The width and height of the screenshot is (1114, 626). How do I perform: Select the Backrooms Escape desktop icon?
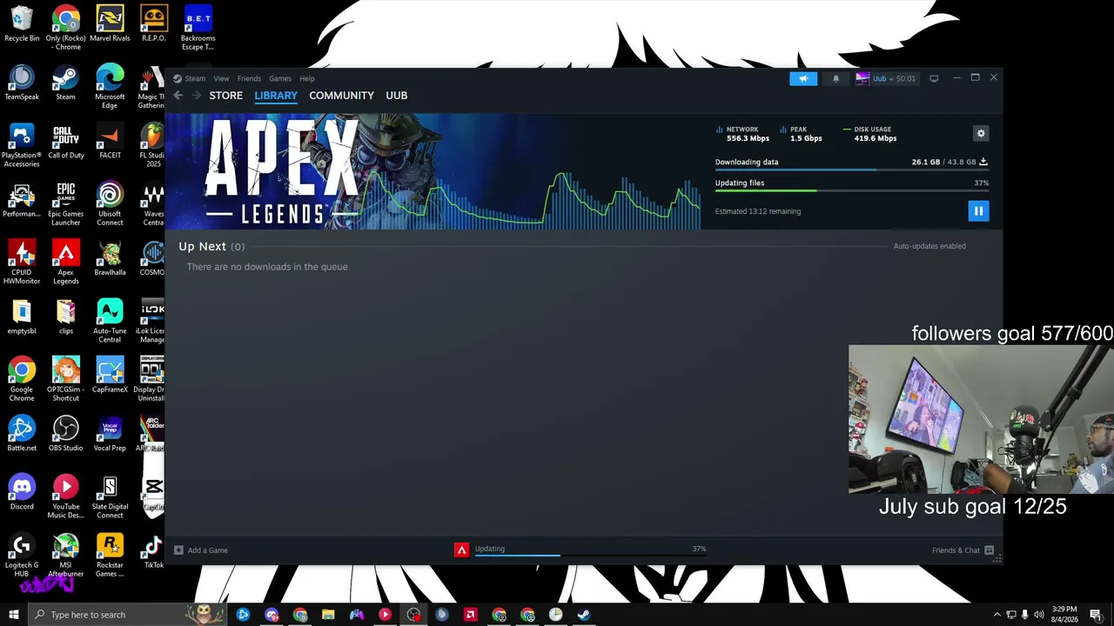(x=198, y=28)
